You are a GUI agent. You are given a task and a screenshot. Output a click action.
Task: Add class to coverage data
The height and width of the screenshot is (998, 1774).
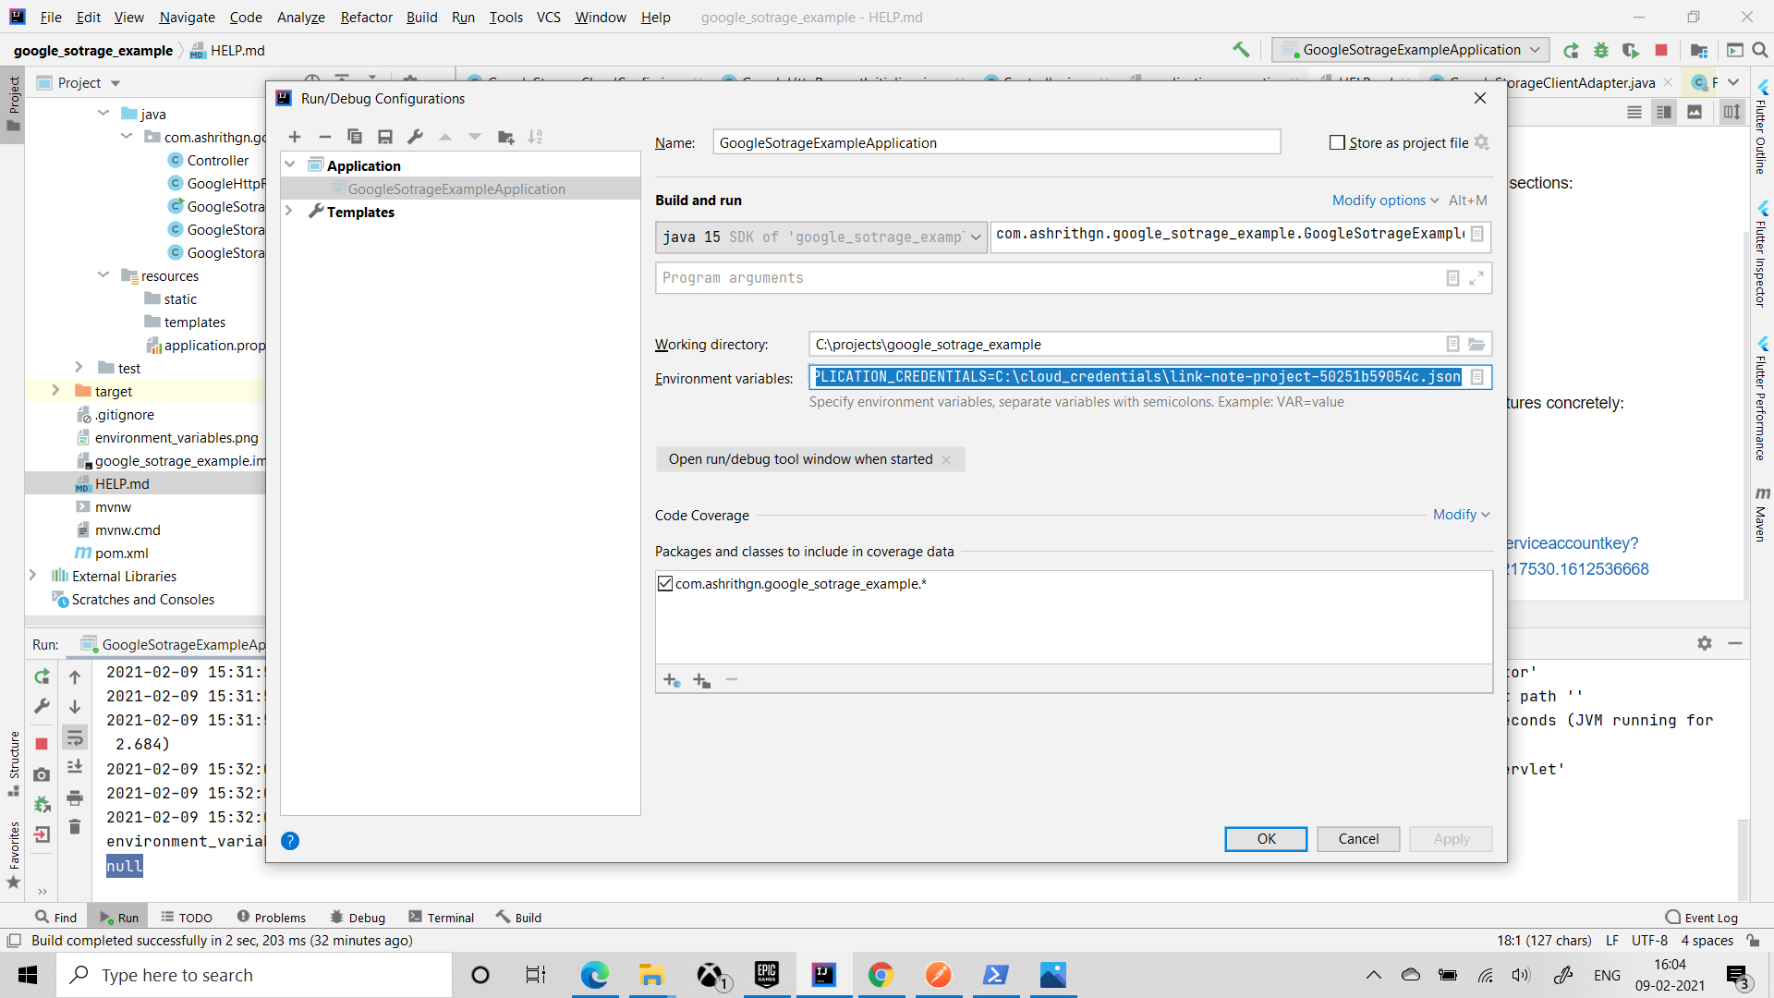(x=672, y=680)
